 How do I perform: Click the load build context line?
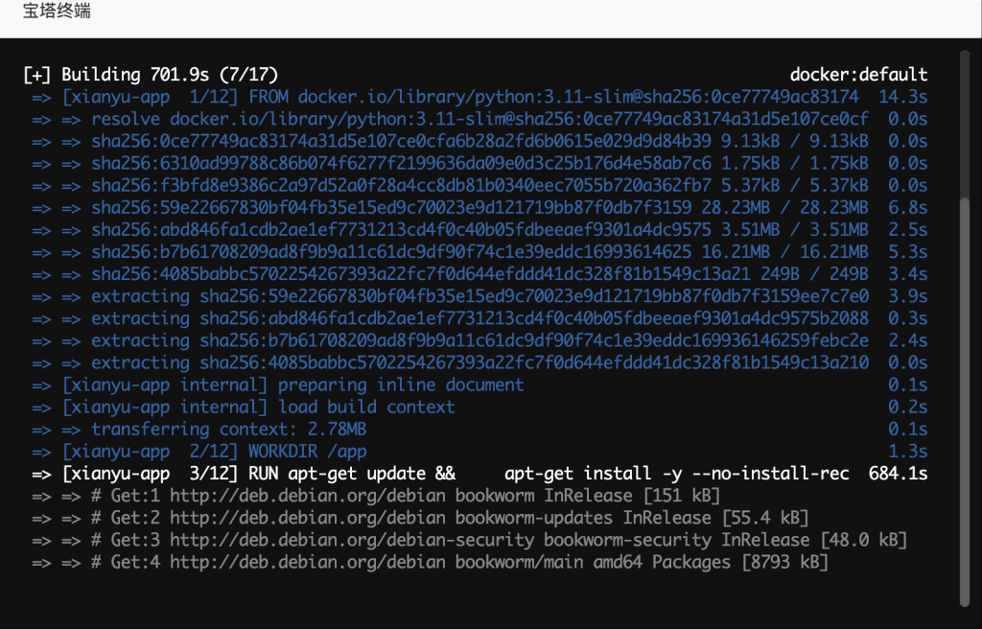258,408
